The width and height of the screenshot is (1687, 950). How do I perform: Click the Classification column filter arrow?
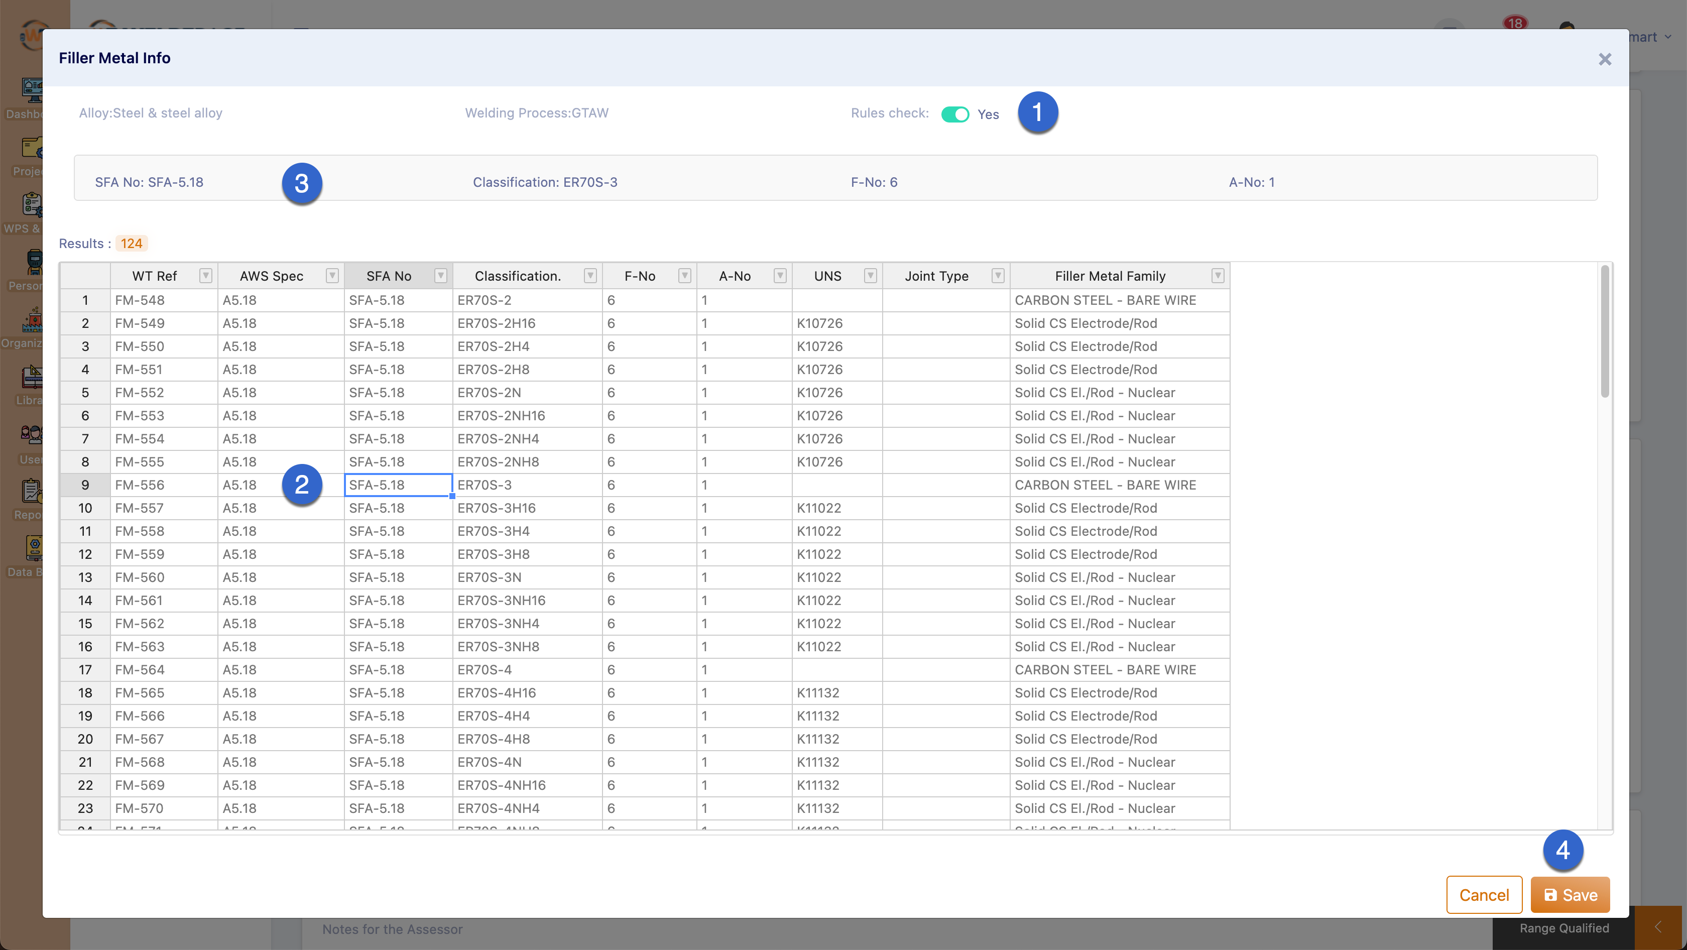[x=590, y=276]
